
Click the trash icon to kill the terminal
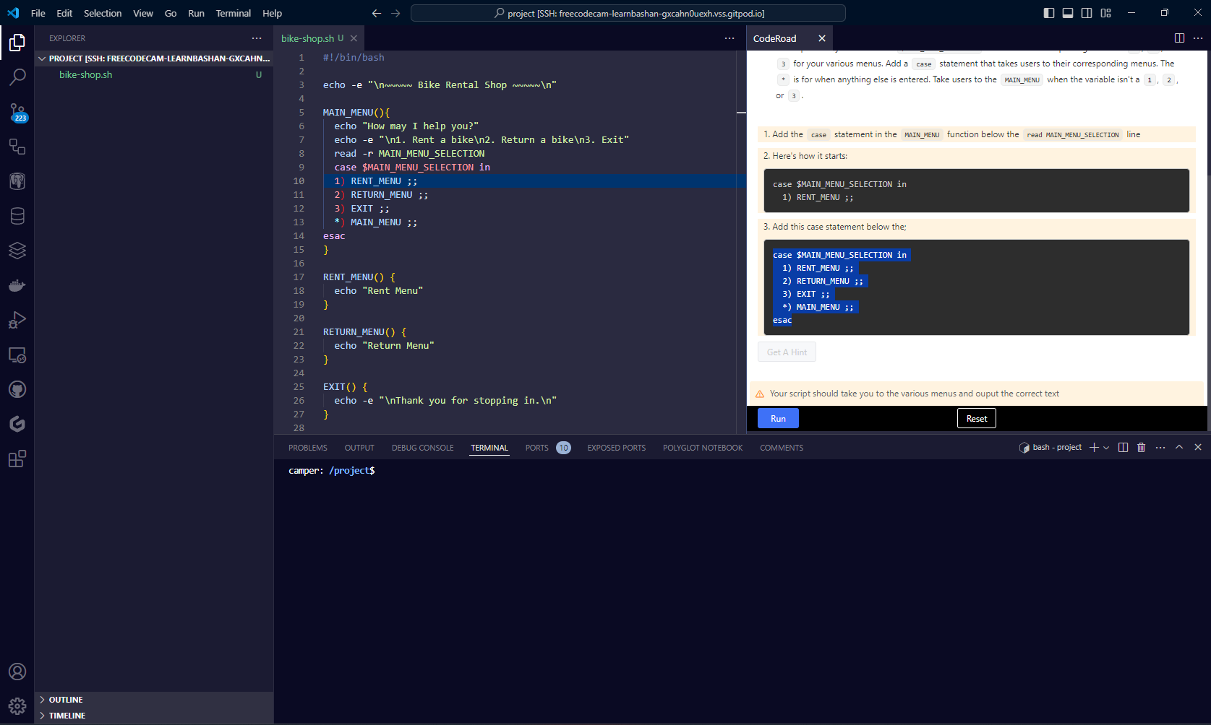1142,447
